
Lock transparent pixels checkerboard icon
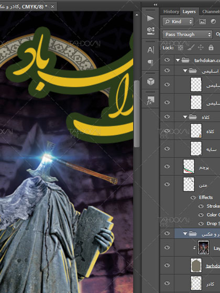(x=180, y=48)
